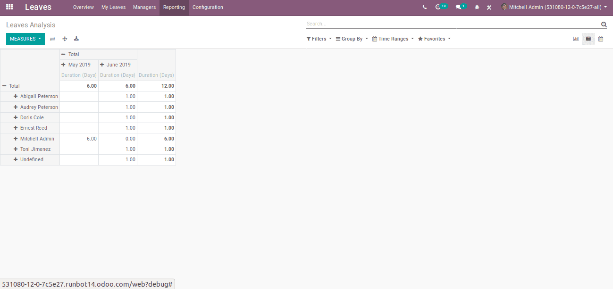Switch to pivot view
Viewport: 613px width, 289px height.
pos(588,39)
